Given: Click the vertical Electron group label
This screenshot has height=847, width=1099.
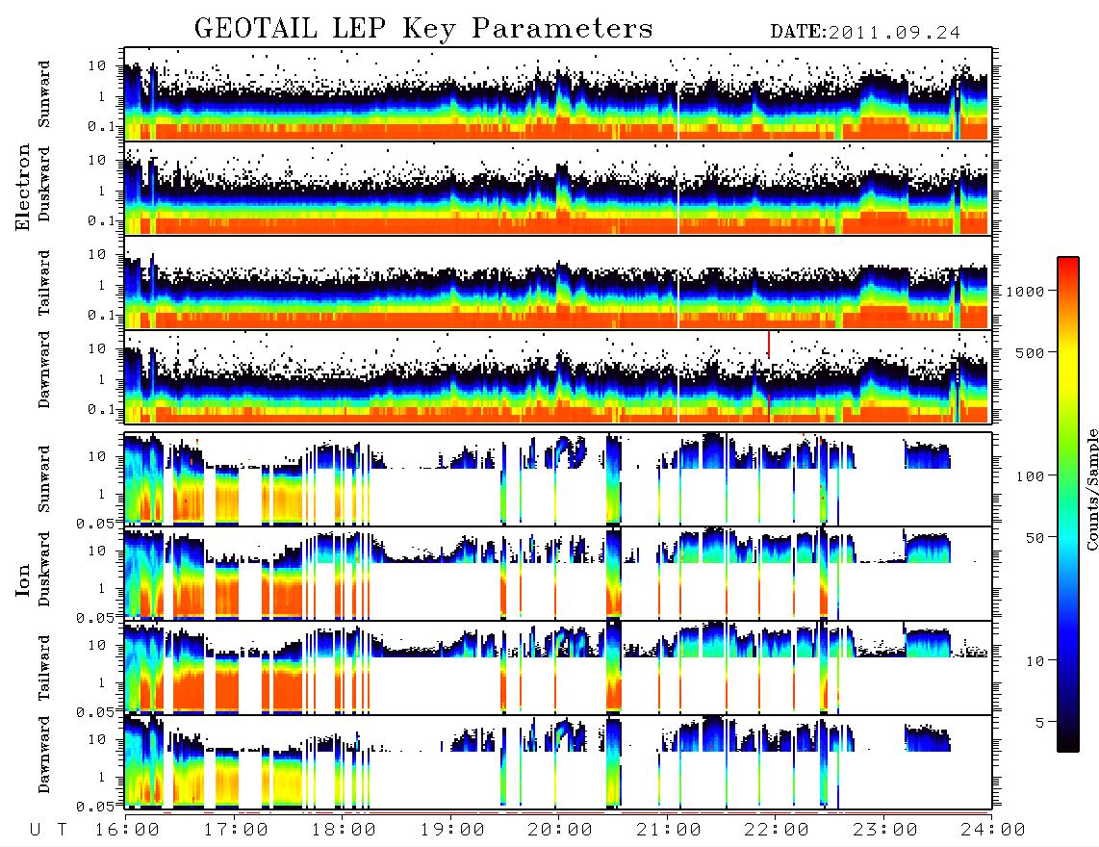Looking at the screenshot, I should [23, 187].
